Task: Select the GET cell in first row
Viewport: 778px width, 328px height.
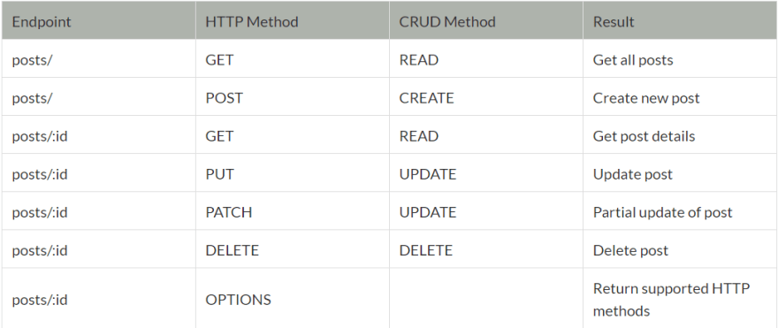Action: [293, 59]
